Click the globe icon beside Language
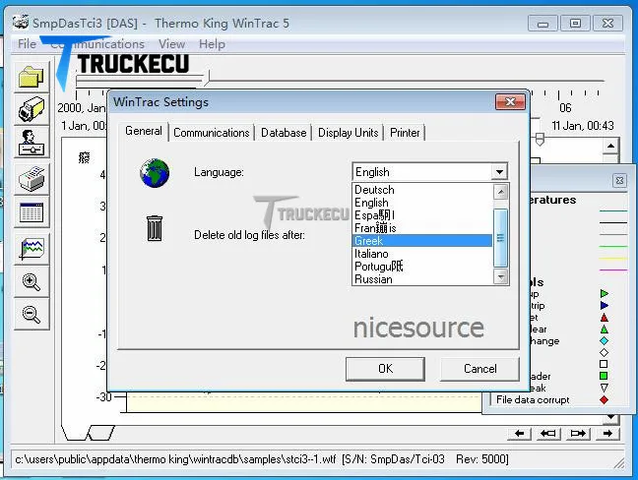Screen dimensions: 638x480 tap(155, 173)
